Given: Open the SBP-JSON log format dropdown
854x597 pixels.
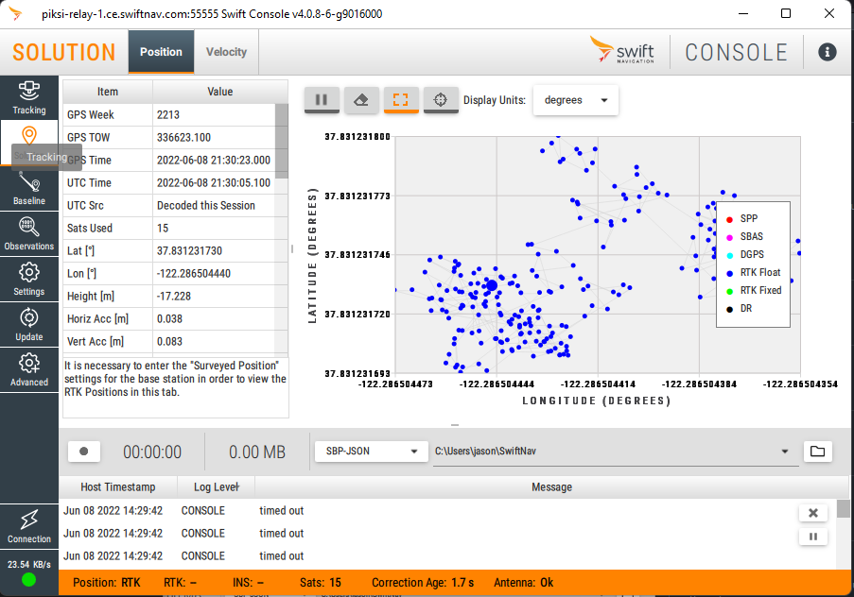Looking at the screenshot, I should point(372,452).
